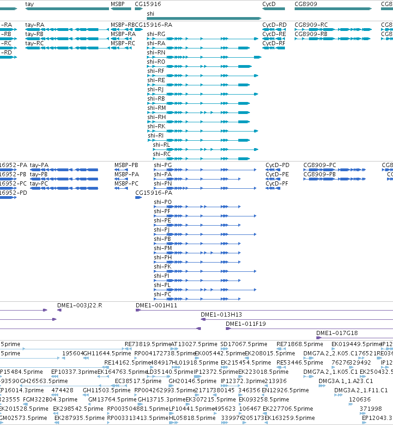
Task: Select the tay-PA protein label
Action: pyautogui.click(x=39, y=165)
